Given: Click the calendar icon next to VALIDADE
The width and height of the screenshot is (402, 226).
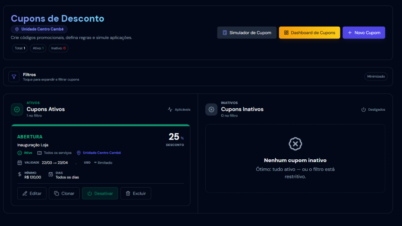Looking at the screenshot, I should 19,162.
